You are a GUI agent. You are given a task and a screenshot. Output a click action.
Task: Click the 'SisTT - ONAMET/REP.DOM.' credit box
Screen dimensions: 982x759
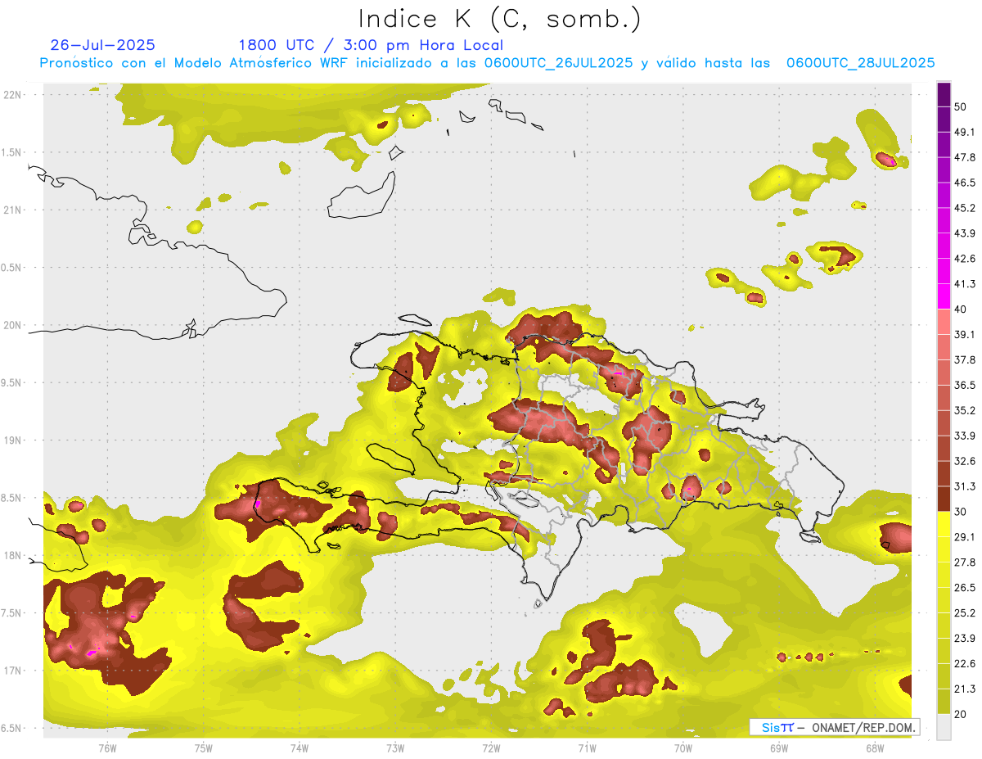click(834, 727)
